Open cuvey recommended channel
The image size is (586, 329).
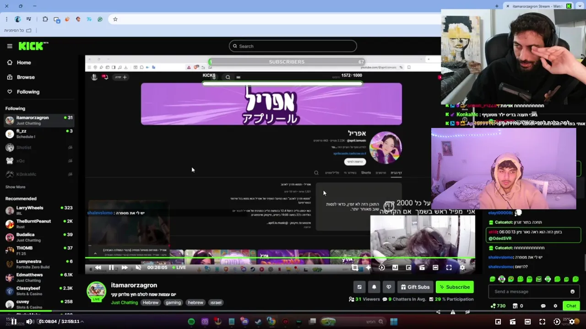(x=39, y=304)
